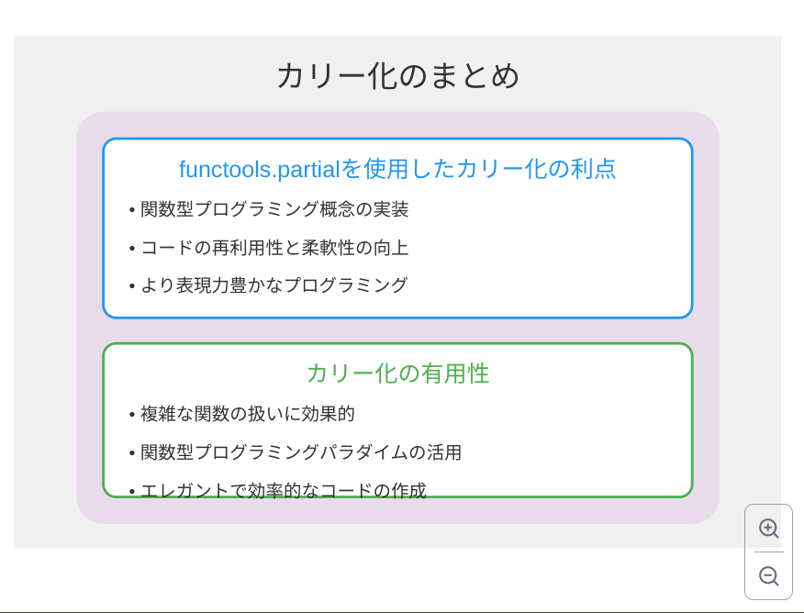Click the heading カリー化の有用性
Viewport: 804px width, 613px height.
pyautogui.click(x=396, y=373)
